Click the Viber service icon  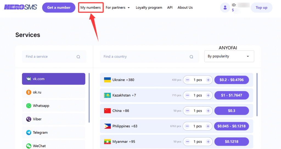(29, 119)
